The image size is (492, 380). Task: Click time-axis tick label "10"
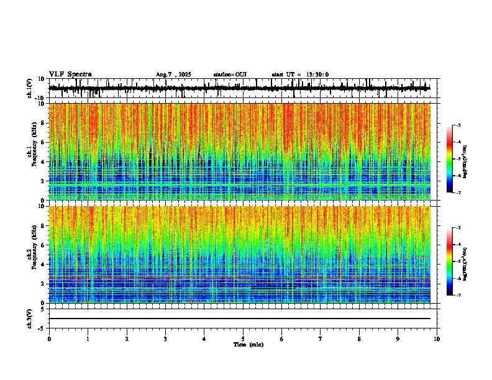tap(437, 339)
